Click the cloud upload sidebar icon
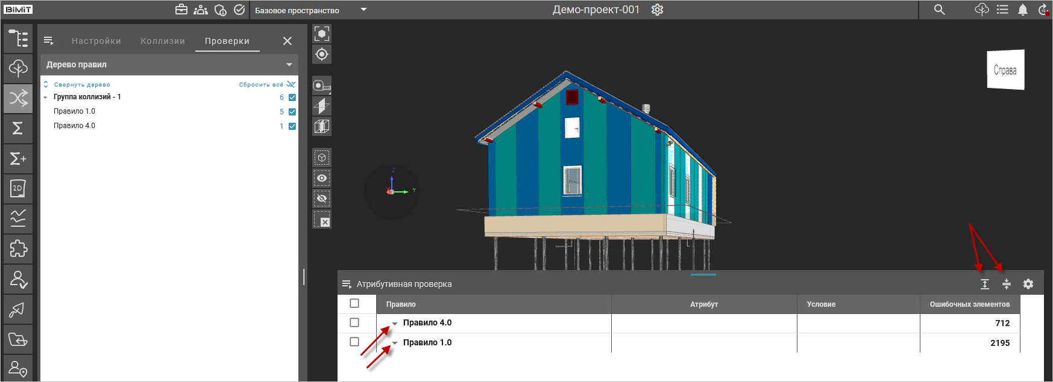The height and width of the screenshot is (382, 1053). (18, 68)
